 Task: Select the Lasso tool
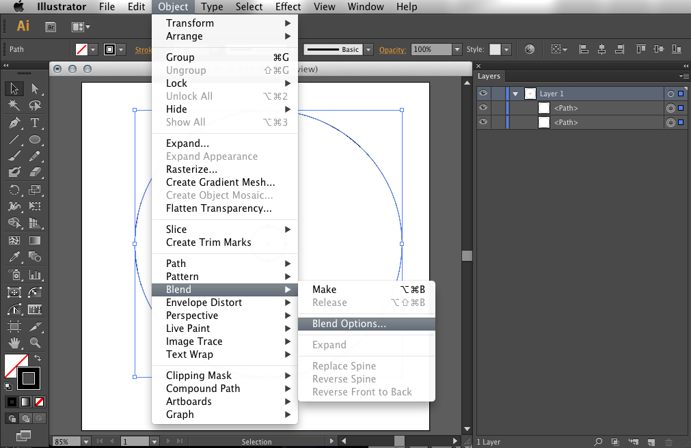click(35, 105)
